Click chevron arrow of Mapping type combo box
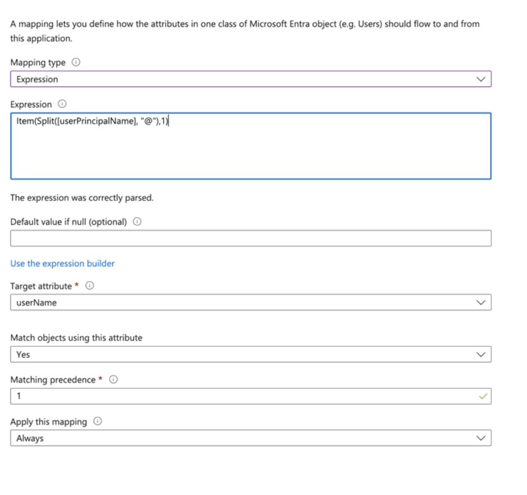This screenshot has width=527, height=495. (481, 79)
